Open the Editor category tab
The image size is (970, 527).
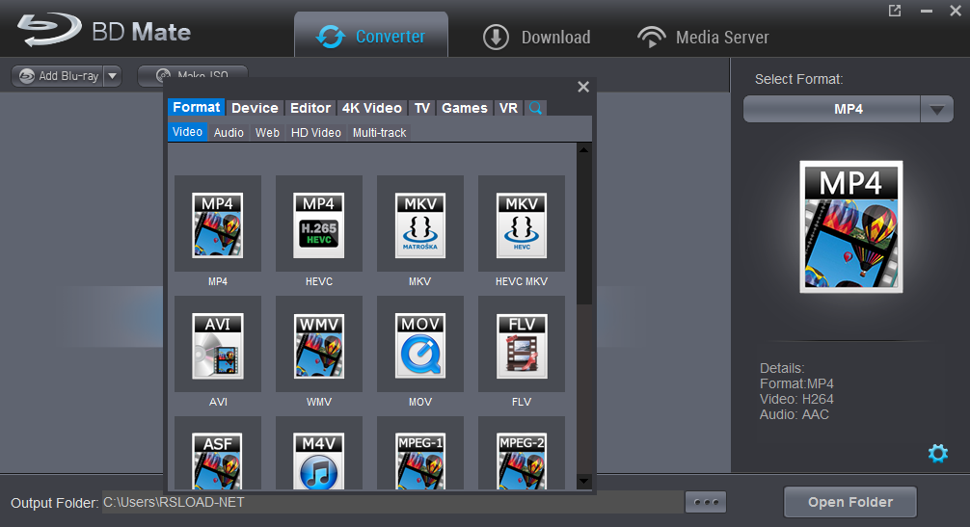(310, 108)
